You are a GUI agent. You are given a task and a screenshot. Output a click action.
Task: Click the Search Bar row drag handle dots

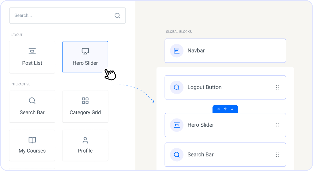tap(277, 155)
